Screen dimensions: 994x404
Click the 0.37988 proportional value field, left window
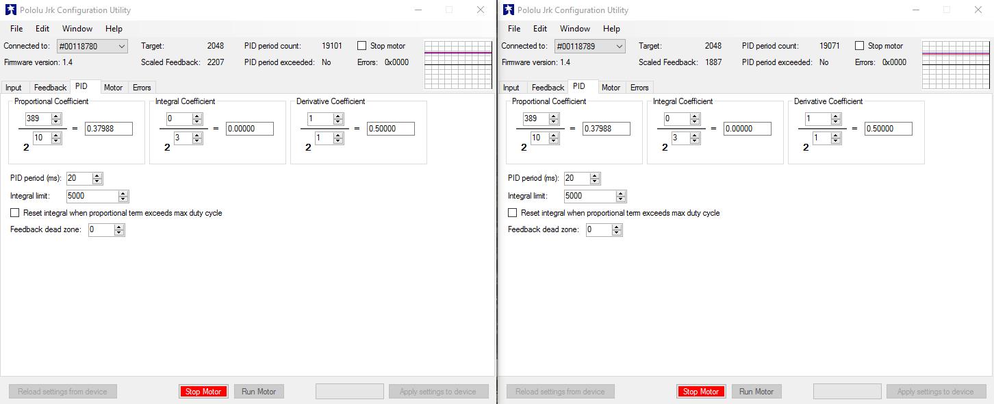(x=109, y=129)
